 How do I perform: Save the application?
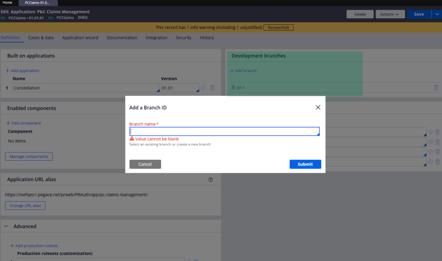(x=419, y=14)
